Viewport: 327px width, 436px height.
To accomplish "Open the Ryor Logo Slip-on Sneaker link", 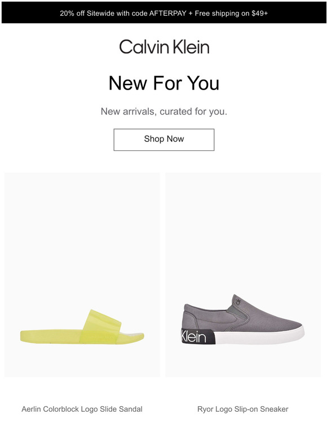I will point(242,409).
